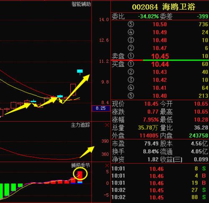Select the 10:02 trade with 88 S
The width and height of the screenshot is (209, 203).
click(160, 197)
